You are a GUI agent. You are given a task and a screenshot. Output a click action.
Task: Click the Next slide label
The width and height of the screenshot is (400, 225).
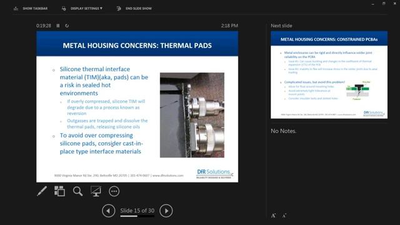point(281,26)
